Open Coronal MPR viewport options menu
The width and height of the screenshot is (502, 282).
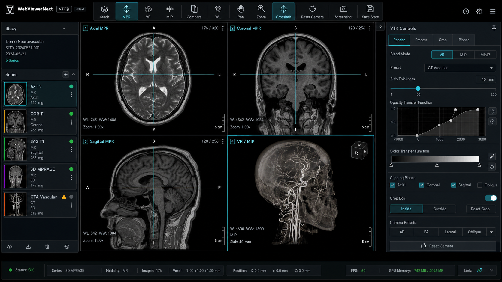370,28
